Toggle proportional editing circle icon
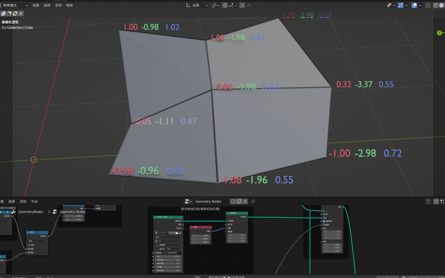This screenshot has height=278, width=445. coord(242,5)
